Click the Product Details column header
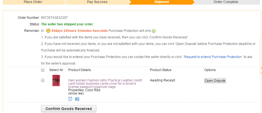The width and height of the screenshot is (262, 113). pos(79,70)
